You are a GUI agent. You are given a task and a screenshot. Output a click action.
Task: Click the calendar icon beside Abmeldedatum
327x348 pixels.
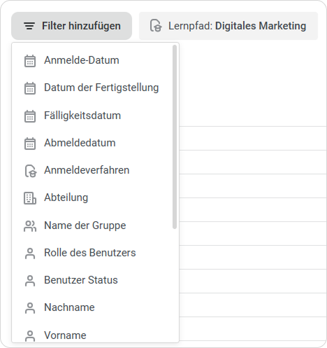coord(30,144)
